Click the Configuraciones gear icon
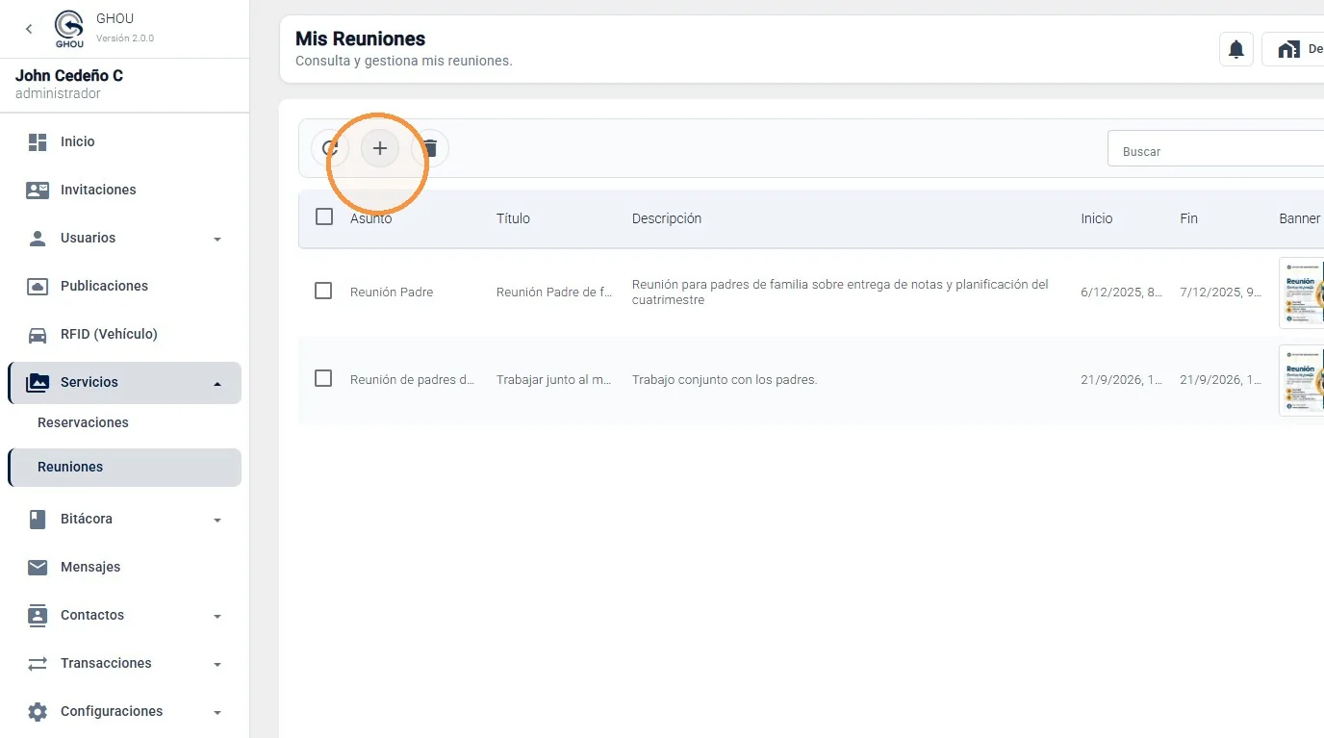Image resolution: width=1324 pixels, height=738 pixels. 38,711
